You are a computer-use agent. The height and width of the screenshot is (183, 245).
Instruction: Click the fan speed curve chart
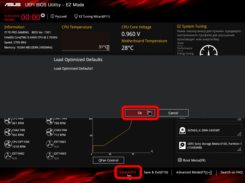point(121,136)
